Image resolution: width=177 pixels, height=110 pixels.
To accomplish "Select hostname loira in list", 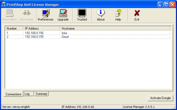I will click(64, 33).
